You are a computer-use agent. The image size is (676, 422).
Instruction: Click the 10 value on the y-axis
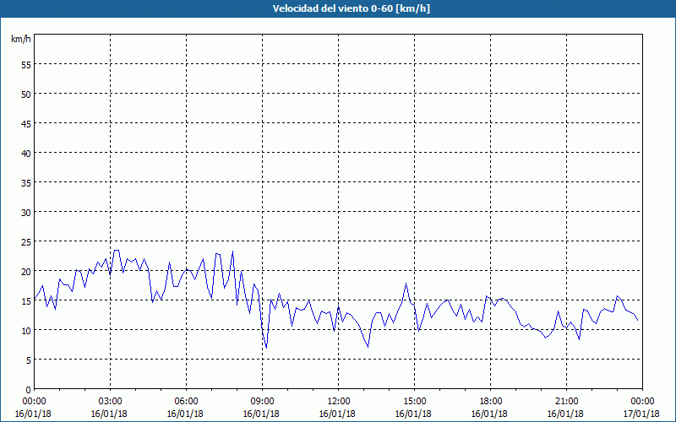(25, 330)
